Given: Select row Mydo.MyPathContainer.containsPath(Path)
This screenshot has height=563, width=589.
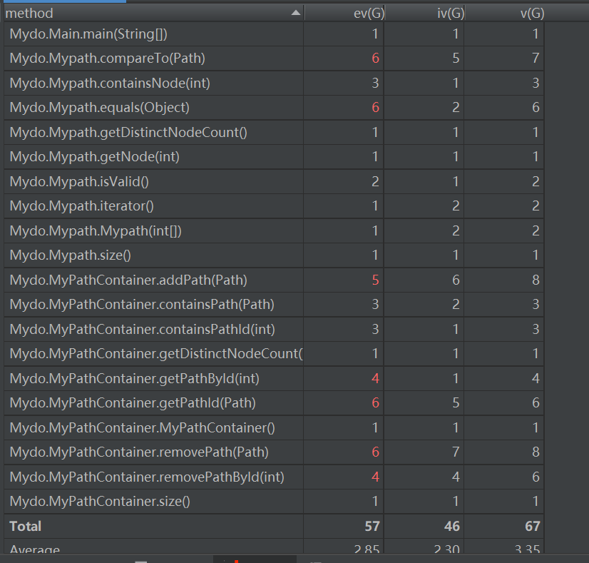Looking at the screenshot, I should [274, 305].
